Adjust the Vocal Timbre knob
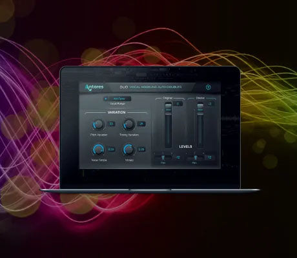Viewport: 297px width, 258px height. [x=98, y=150]
